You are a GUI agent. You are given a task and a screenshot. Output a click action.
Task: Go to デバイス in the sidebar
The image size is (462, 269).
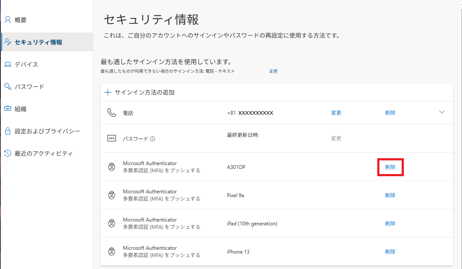point(26,65)
